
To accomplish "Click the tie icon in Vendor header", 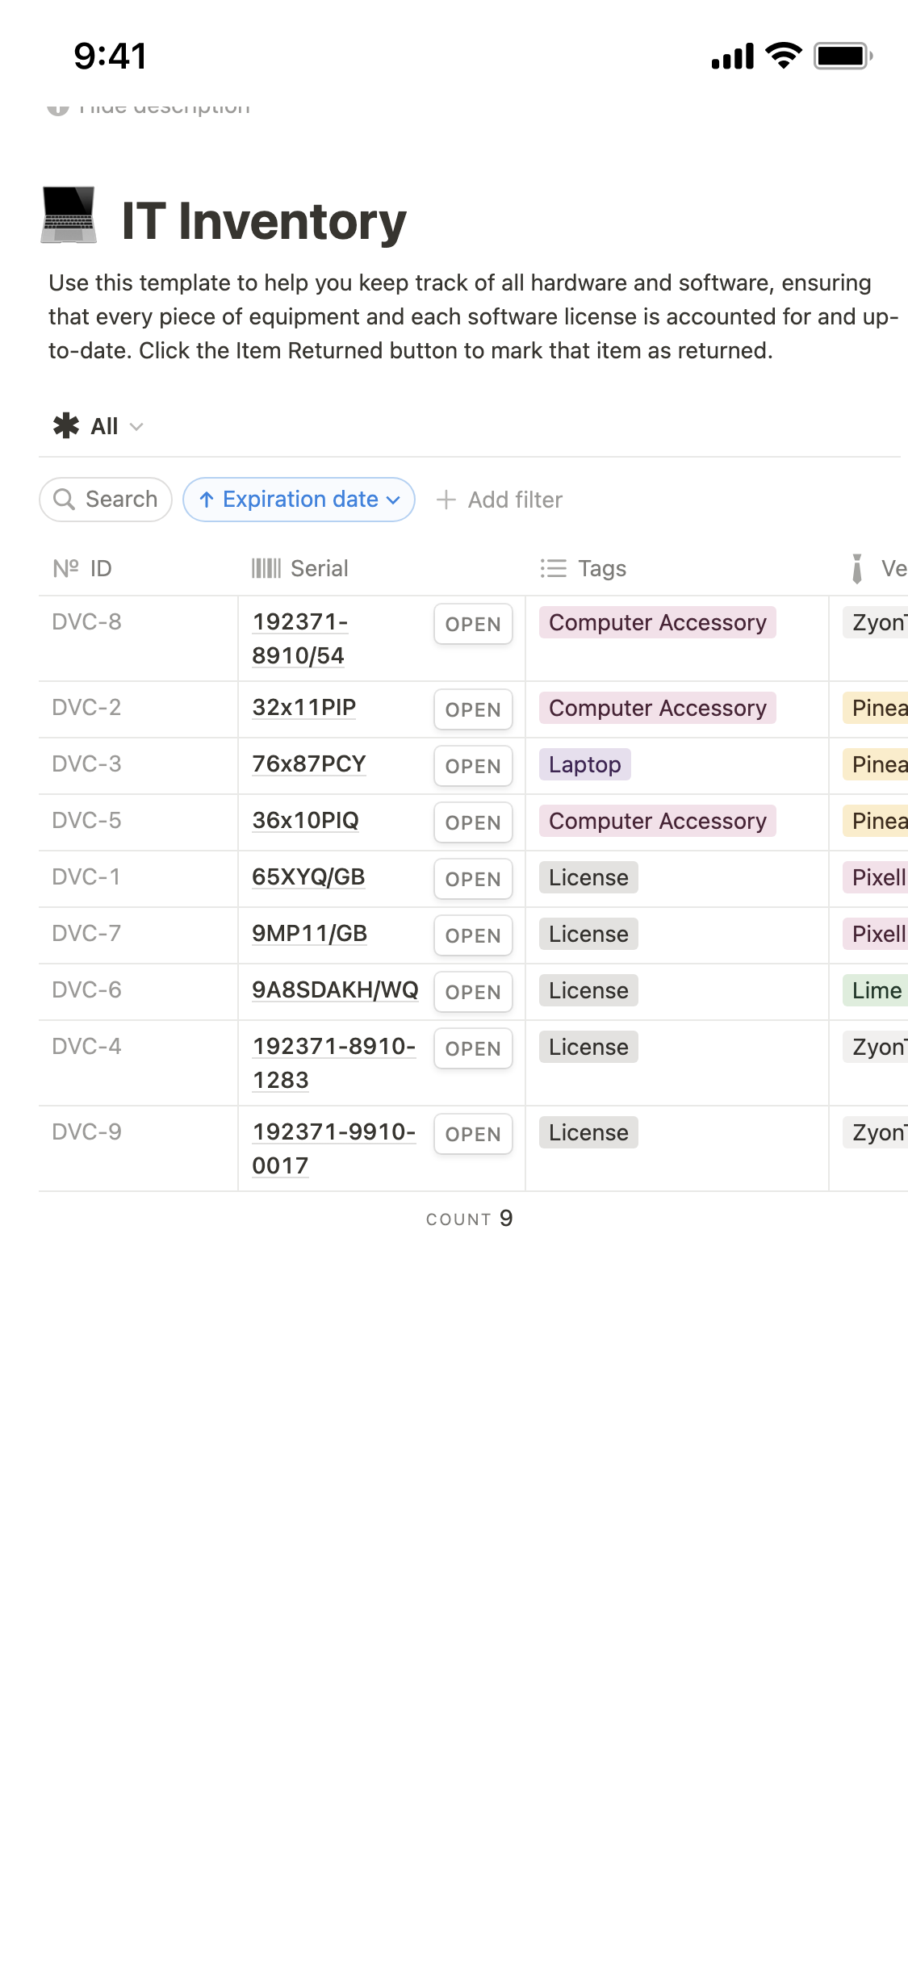I will tap(857, 568).
